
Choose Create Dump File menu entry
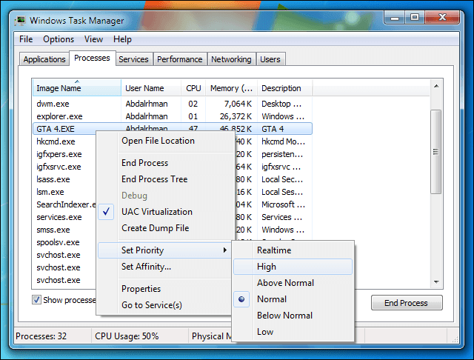[164, 228]
